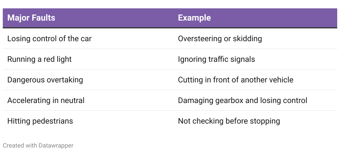Click the word 'Datawrapper' in the footer
340x152 pixels.
click(x=56, y=145)
